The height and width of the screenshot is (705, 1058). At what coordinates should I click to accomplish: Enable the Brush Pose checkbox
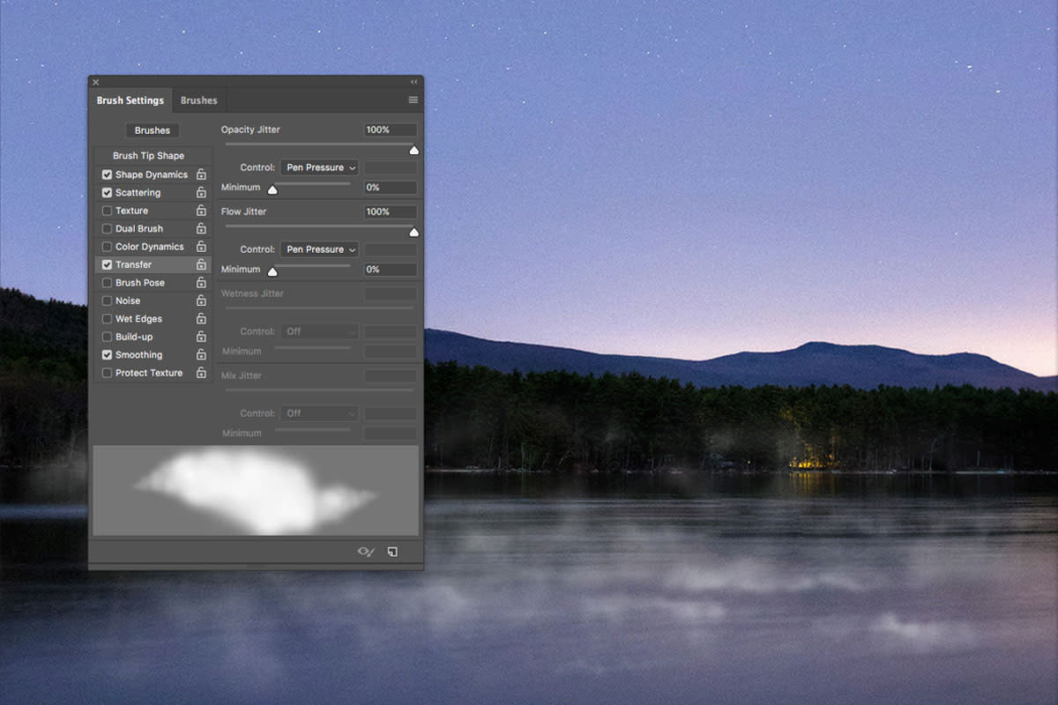point(107,283)
